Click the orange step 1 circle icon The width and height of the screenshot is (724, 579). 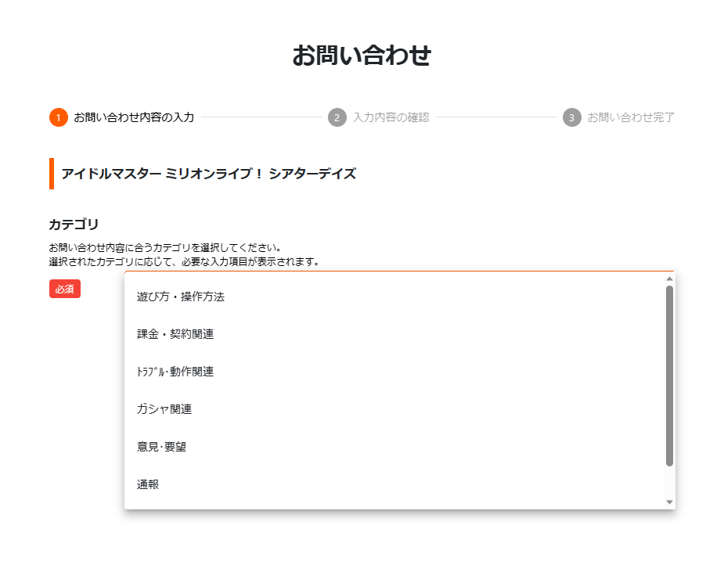point(59,117)
